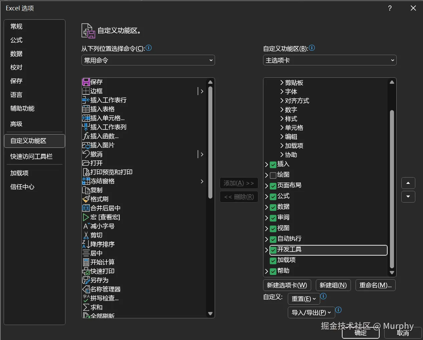
Task: Uncheck the 数据 tab checkbox
Action: tap(273, 207)
